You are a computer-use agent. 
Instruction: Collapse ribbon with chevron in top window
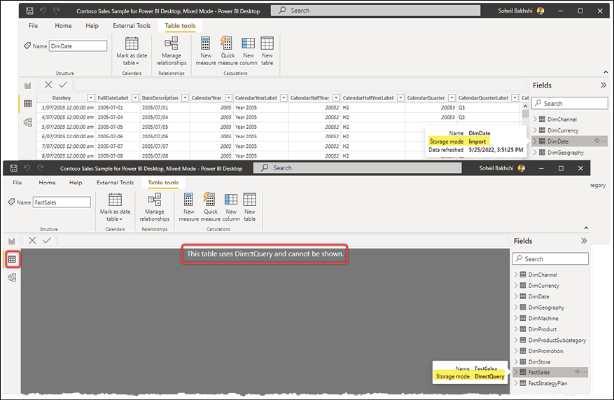(x=606, y=72)
